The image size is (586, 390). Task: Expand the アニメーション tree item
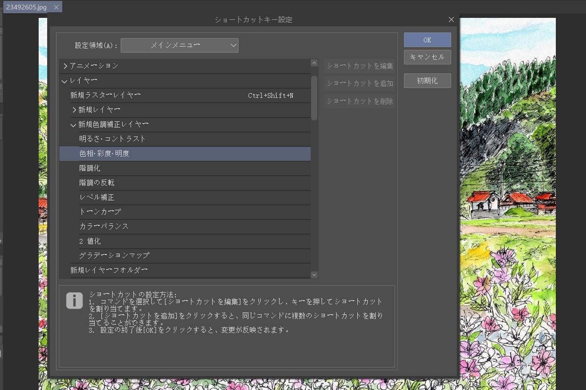65,66
